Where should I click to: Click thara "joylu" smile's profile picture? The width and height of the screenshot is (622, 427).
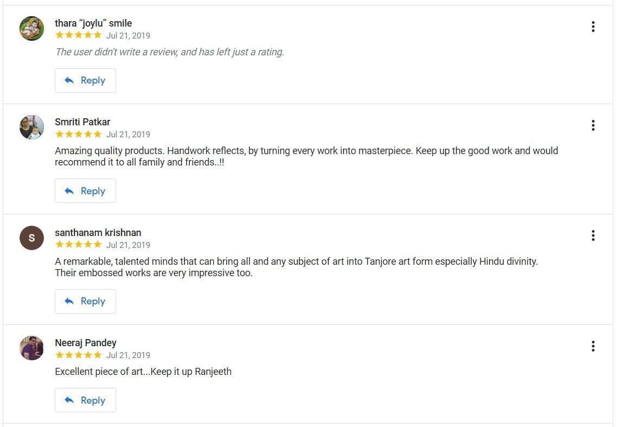pos(31,28)
